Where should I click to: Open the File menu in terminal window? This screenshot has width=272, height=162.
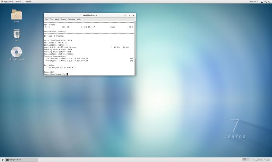[46, 19]
